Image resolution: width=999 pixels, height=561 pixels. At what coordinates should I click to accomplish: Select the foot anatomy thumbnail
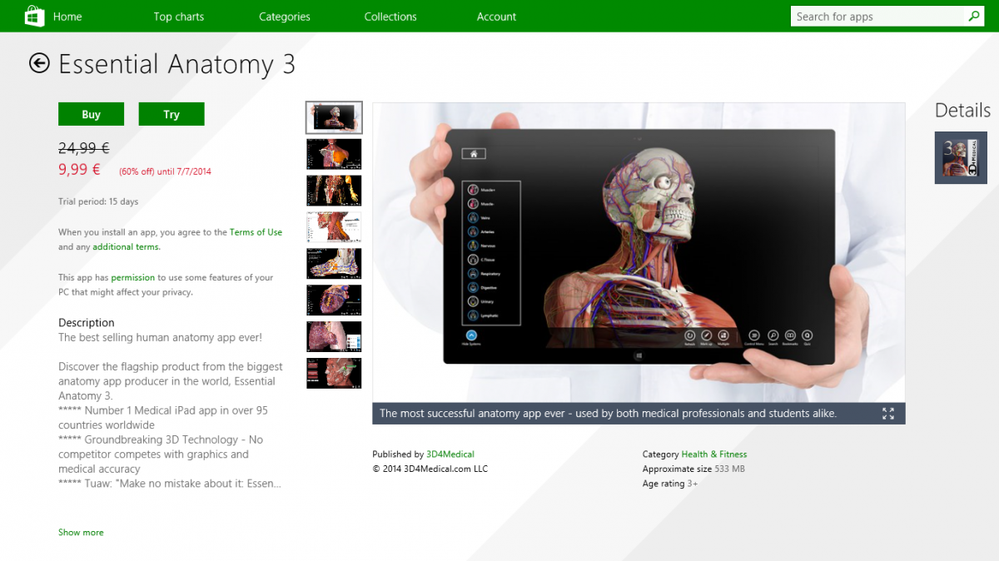coord(334,264)
